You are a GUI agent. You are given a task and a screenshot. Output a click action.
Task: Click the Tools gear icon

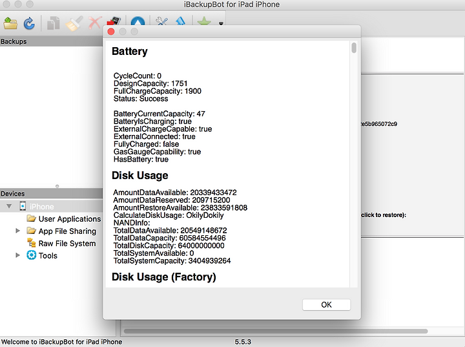(x=31, y=255)
